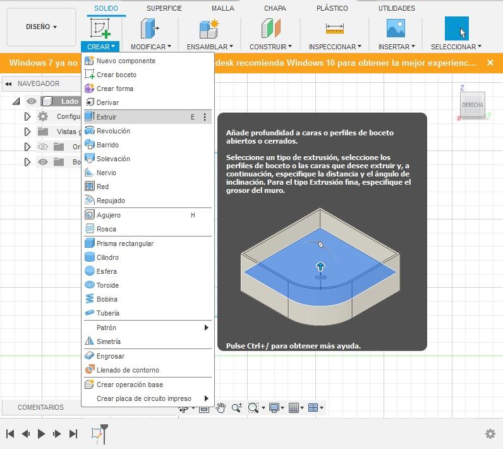Click the Pulsar/tirar icon above MODIFICAR

tap(150, 28)
